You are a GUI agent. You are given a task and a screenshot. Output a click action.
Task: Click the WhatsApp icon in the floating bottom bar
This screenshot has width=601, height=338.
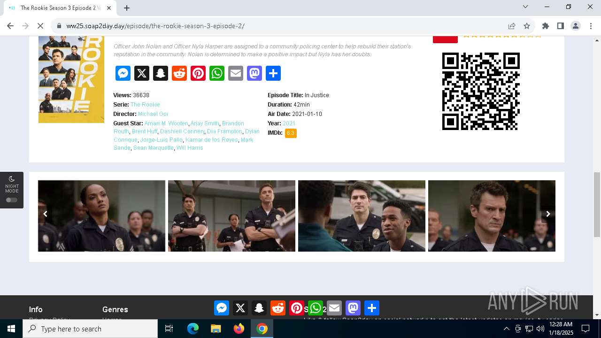316,308
